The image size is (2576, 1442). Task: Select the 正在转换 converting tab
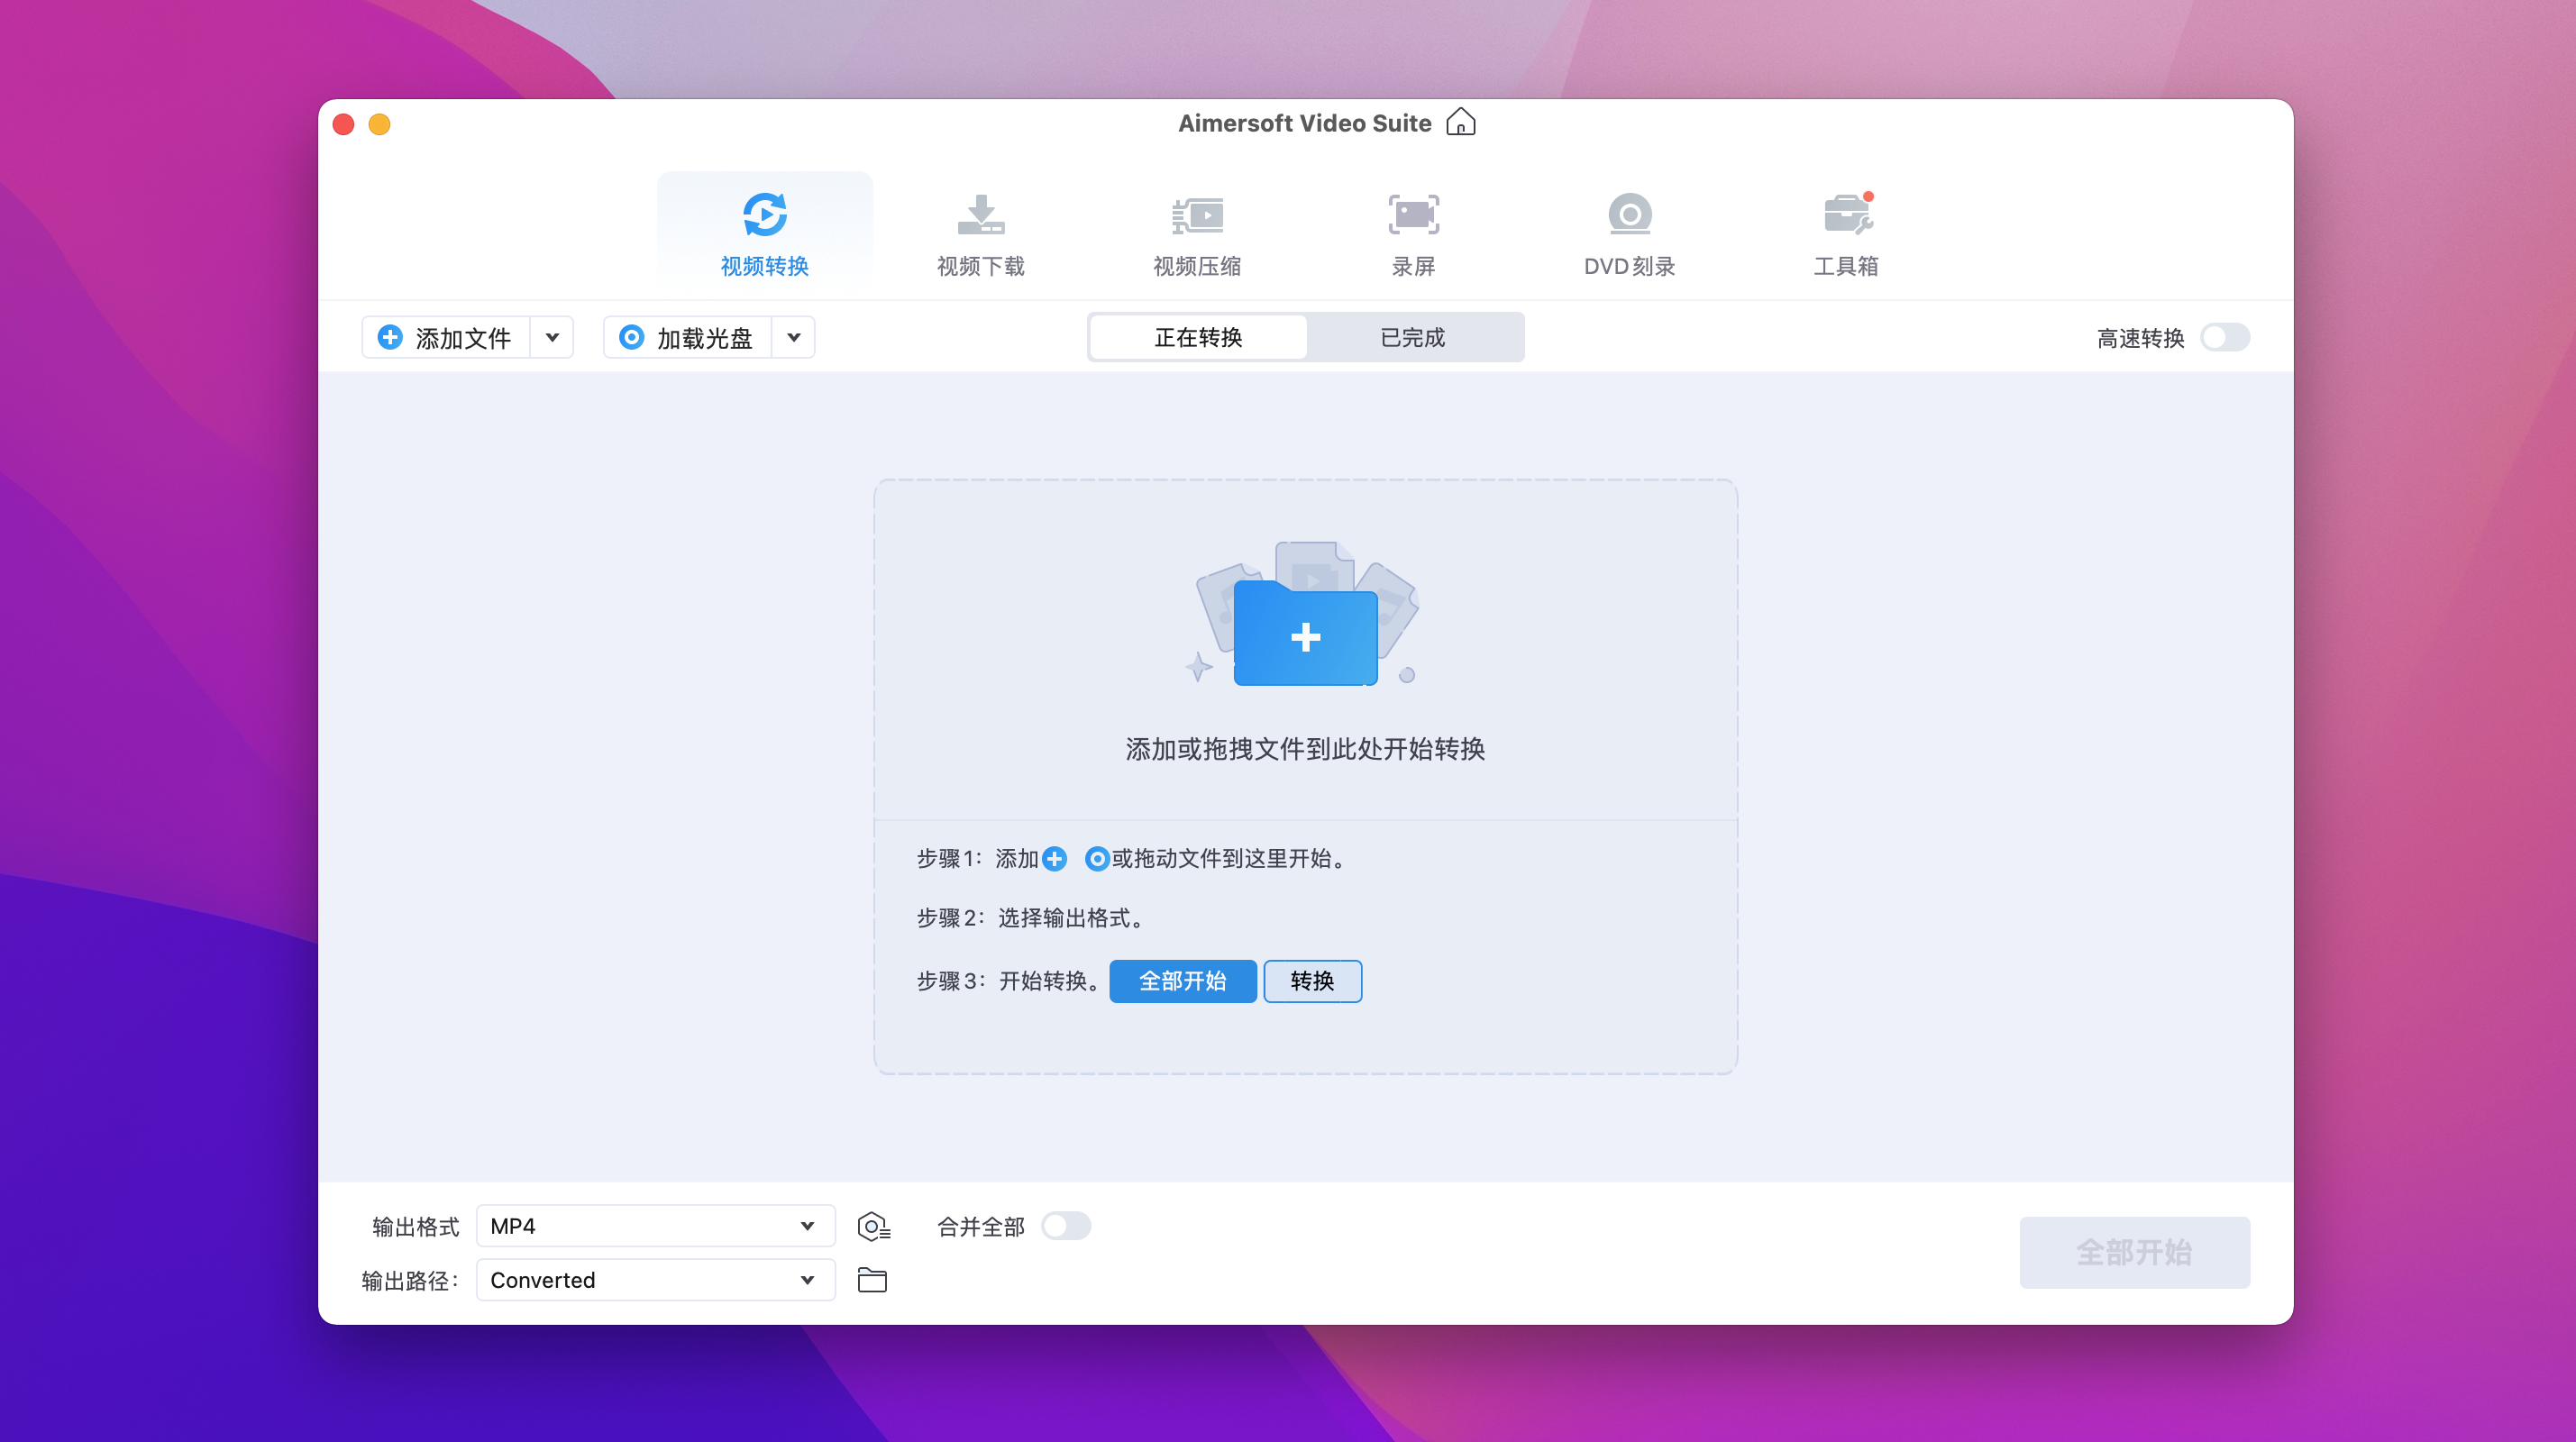[x=1198, y=338]
